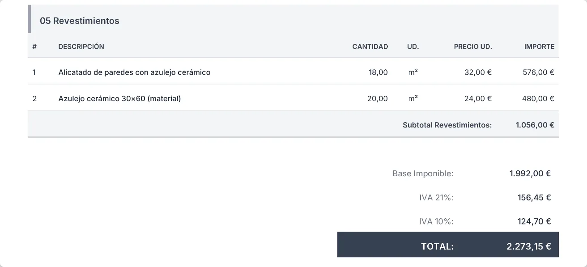This screenshot has width=587, height=267.
Task: Click unit price 32,00 €
Action: 478,72
